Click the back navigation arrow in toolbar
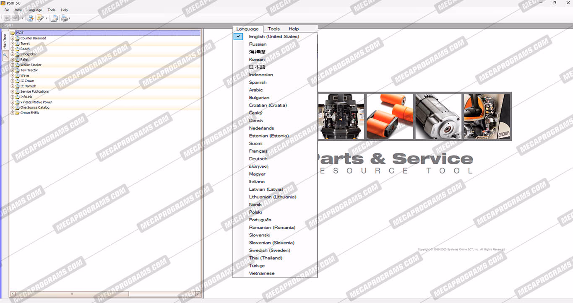This screenshot has width=573, height=303. coord(7,18)
